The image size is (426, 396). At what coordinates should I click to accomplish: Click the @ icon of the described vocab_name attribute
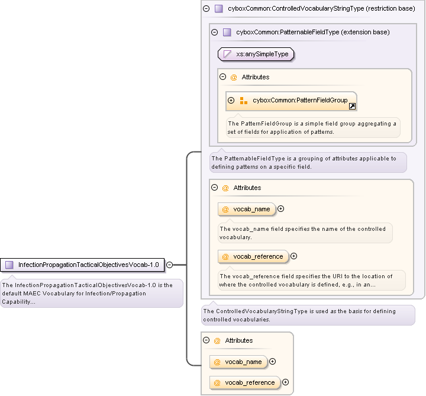tap(225, 209)
